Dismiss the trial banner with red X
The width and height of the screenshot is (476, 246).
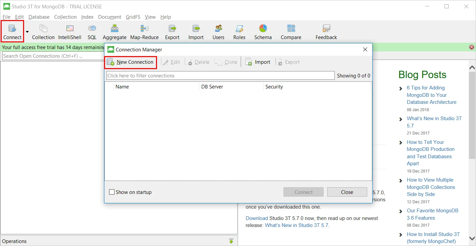(x=472, y=47)
